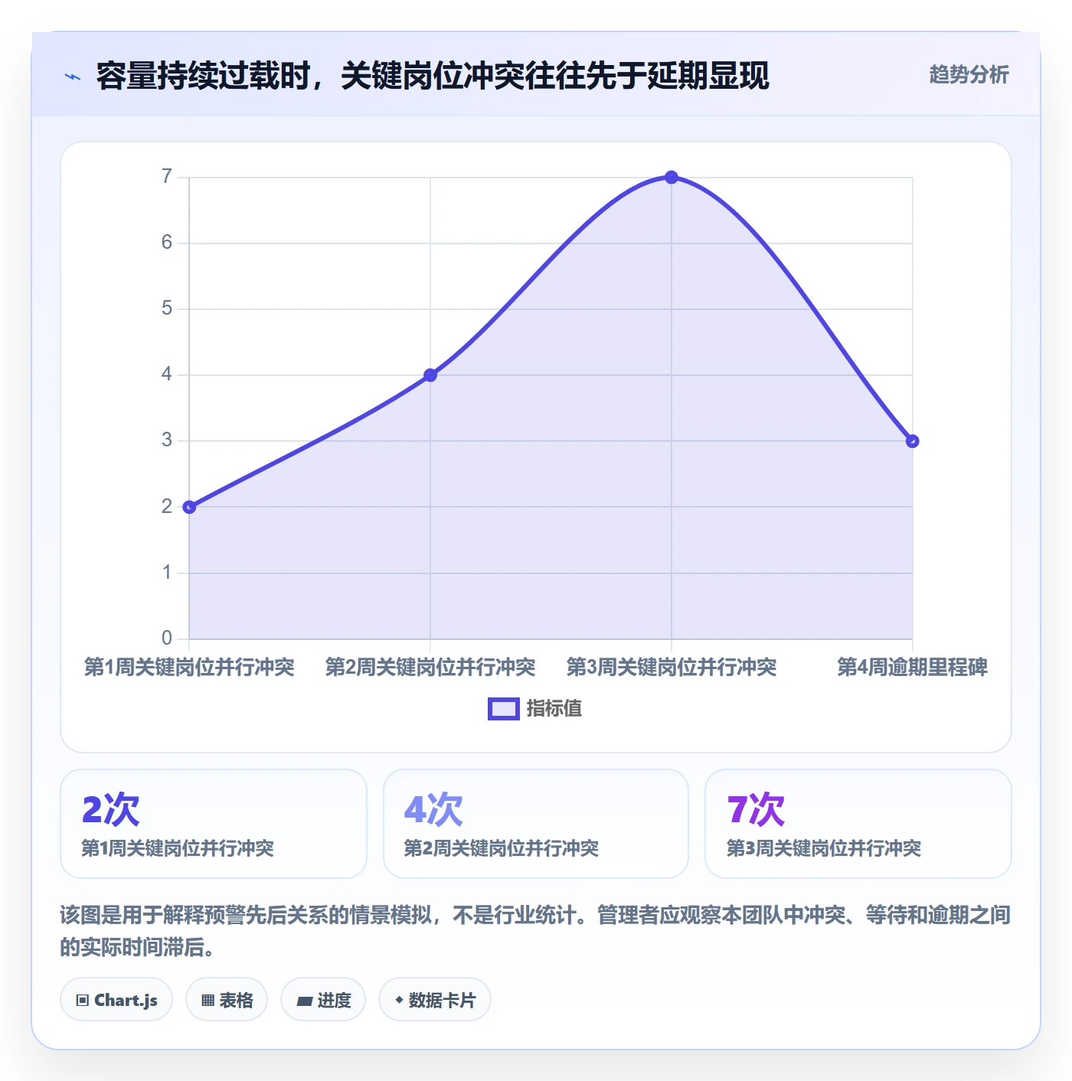Toggle the 指标值 legend swatch

504,709
